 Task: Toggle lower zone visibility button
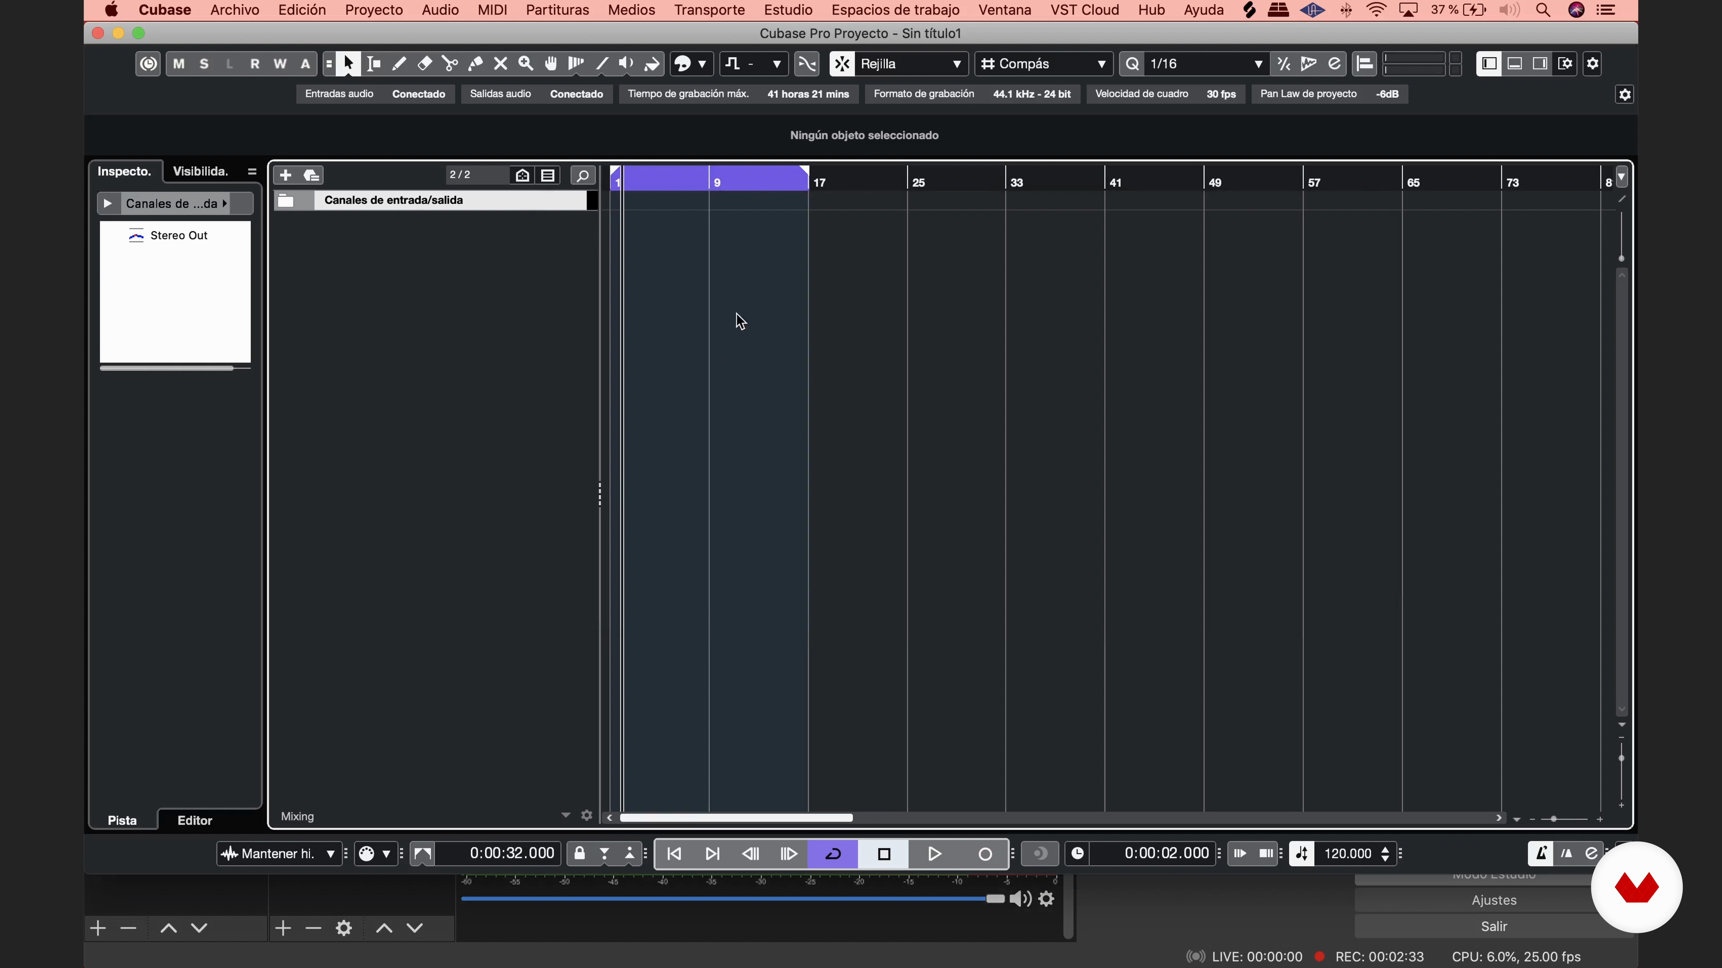[x=1514, y=64]
